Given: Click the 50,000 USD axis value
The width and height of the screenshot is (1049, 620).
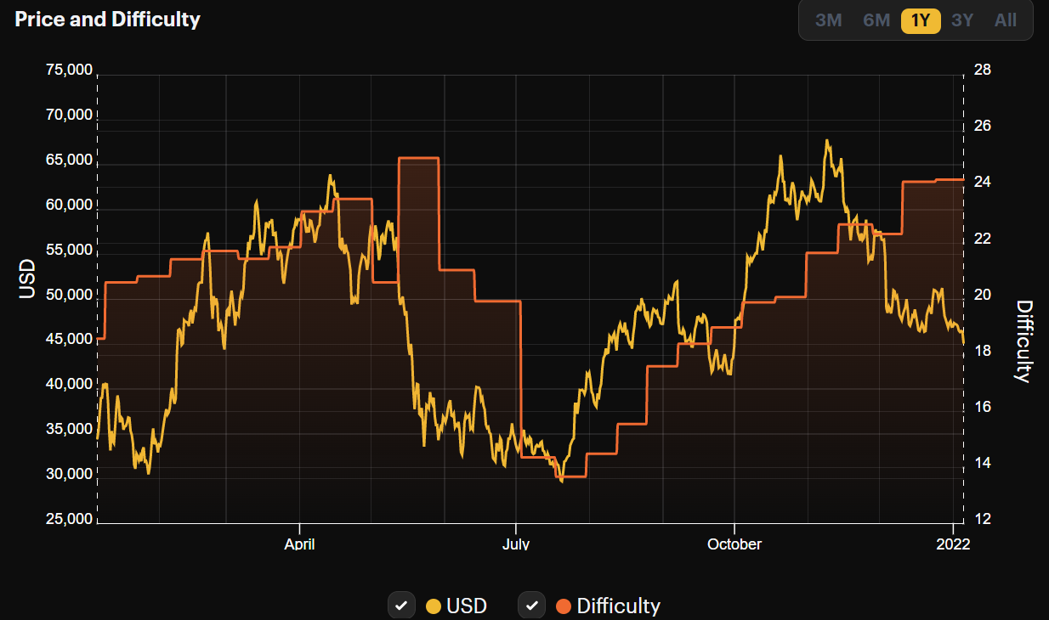Looking at the screenshot, I should (67, 296).
